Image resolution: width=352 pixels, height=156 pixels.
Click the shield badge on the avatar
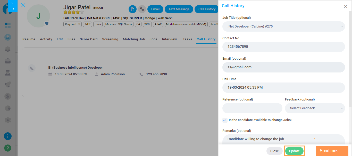[47, 23]
